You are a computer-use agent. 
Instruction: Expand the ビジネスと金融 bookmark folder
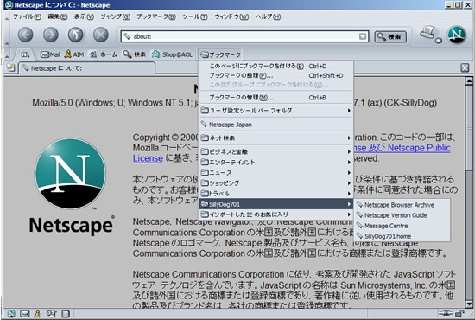pos(276,151)
